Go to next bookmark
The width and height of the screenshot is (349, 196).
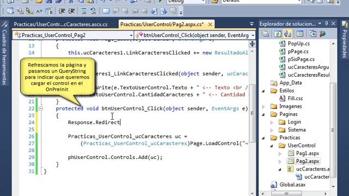pos(125,11)
